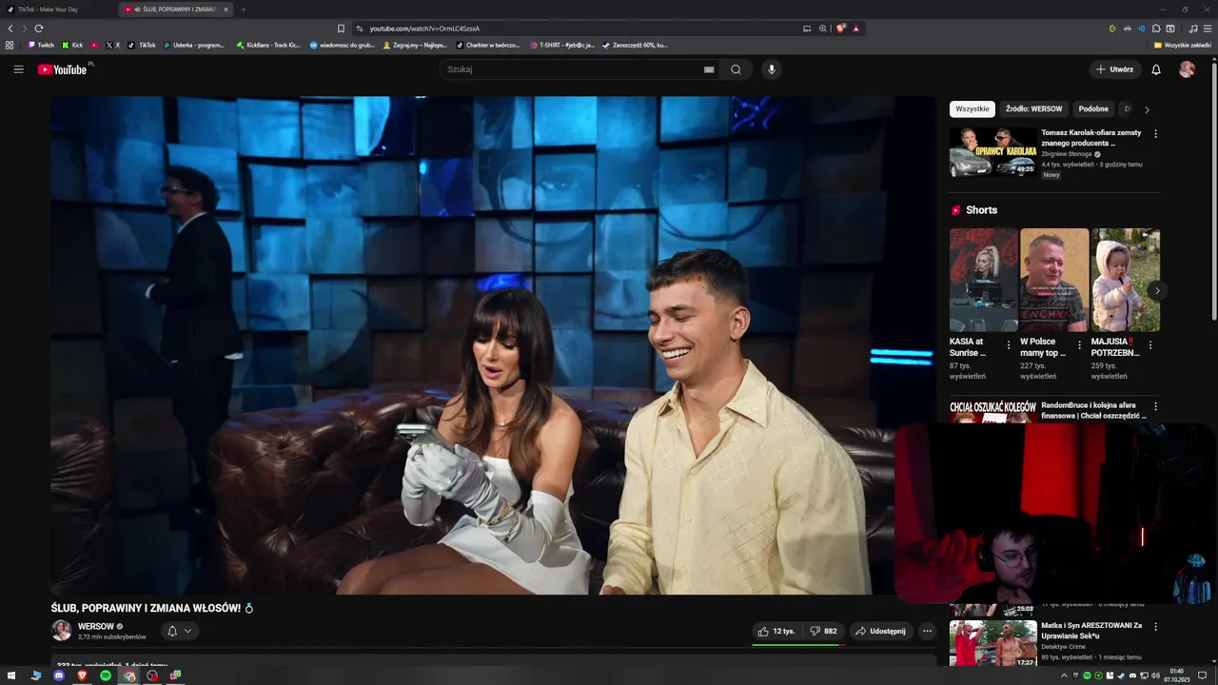
Task: Open Spotify from the taskbar
Action: point(106,675)
